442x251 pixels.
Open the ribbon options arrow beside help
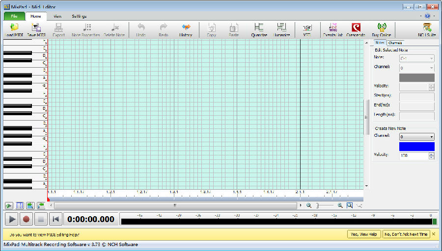421,16
